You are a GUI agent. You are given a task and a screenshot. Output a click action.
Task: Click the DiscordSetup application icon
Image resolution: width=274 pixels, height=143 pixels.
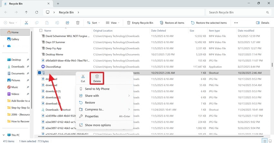(x=43, y=67)
